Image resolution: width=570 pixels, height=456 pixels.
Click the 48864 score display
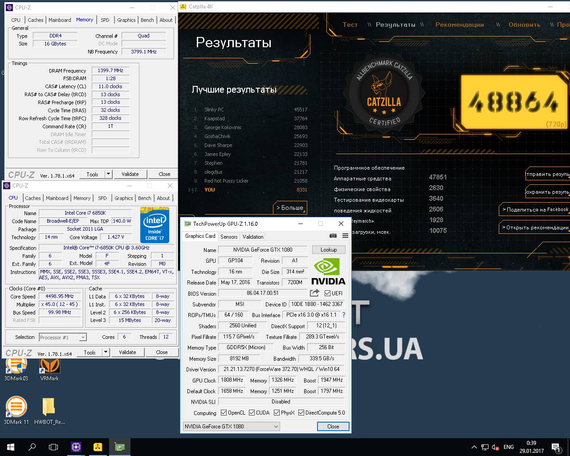point(514,102)
